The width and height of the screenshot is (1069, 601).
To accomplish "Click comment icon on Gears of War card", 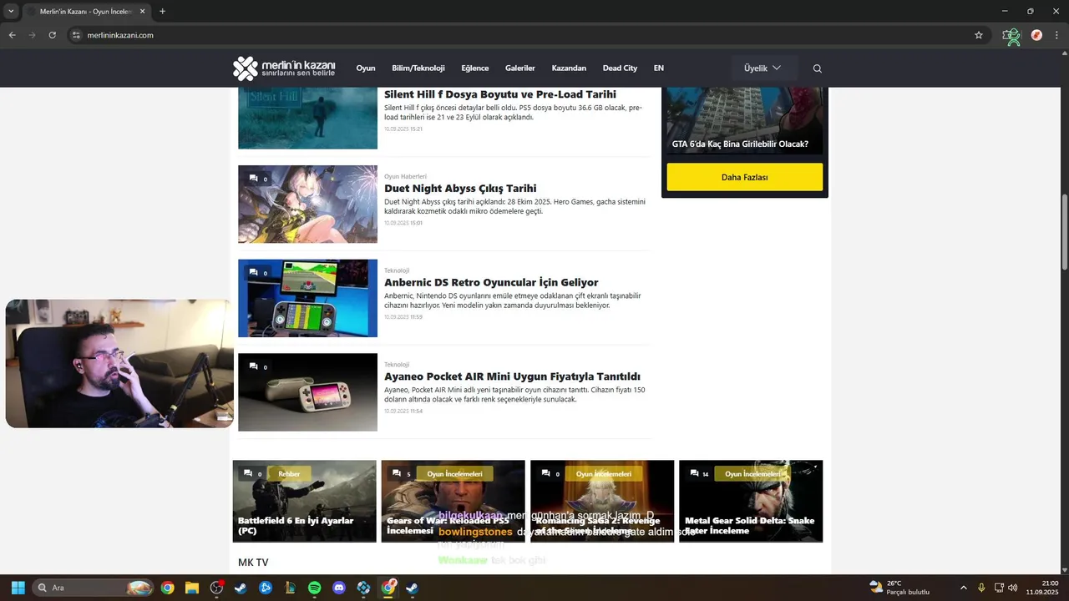I will click(396, 473).
